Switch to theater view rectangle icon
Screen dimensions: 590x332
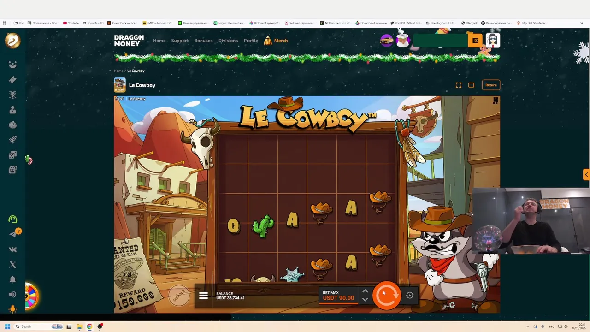[471, 85]
